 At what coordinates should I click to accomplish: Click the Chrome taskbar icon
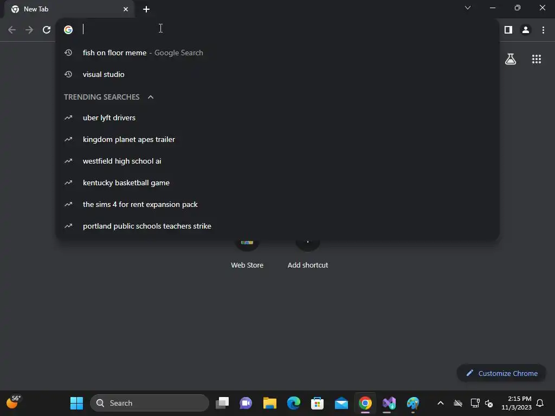pos(365,403)
